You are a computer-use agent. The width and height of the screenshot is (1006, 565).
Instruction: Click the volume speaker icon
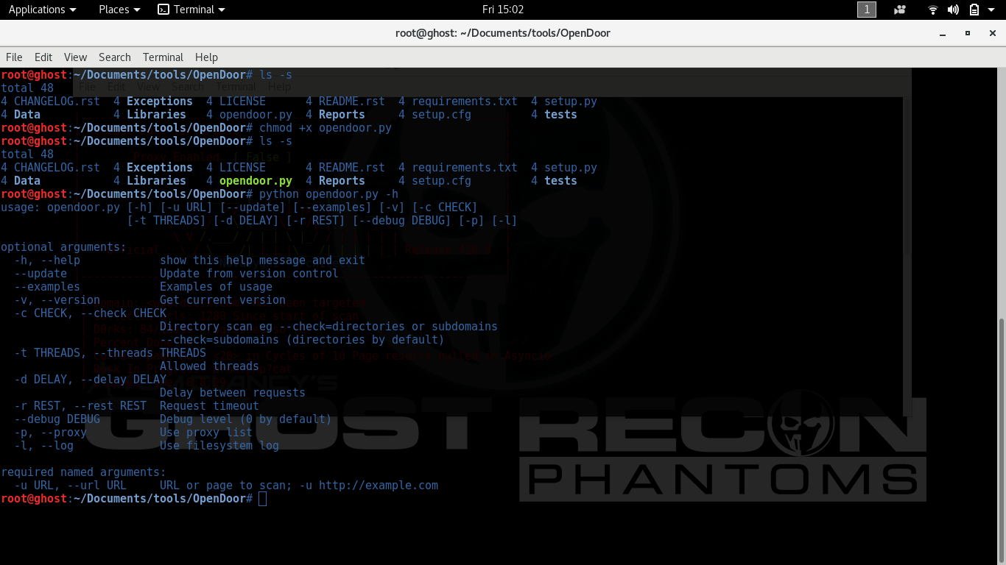click(x=953, y=10)
